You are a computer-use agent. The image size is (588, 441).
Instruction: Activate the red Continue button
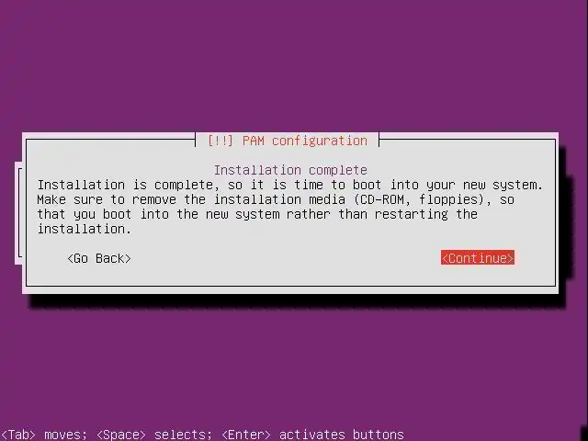tap(478, 258)
